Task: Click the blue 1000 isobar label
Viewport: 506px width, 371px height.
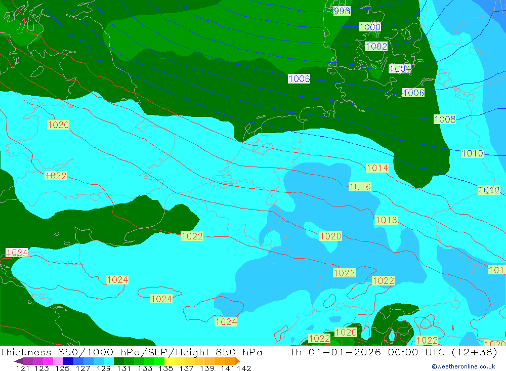Action: (x=370, y=27)
